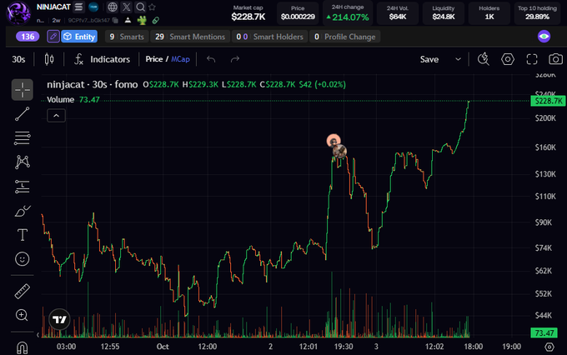Select the Text annotation tool
Viewport: 567px width, 355px height.
click(x=22, y=235)
